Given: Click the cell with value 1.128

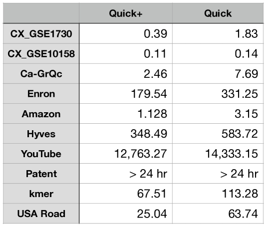Looking at the screenshot, I should click(126, 114).
